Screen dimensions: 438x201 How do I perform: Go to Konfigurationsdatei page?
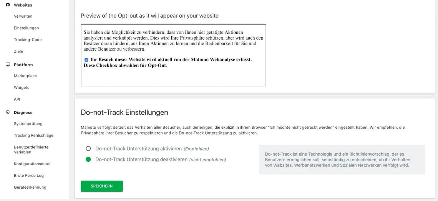(32, 164)
